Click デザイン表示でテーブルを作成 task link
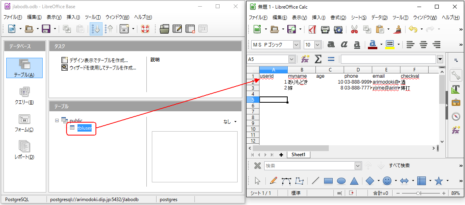The image size is (465, 205). point(99,61)
